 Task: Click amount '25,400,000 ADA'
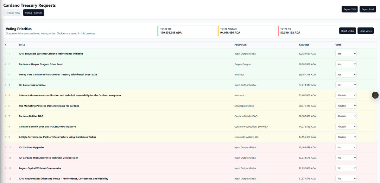coord(307,95)
